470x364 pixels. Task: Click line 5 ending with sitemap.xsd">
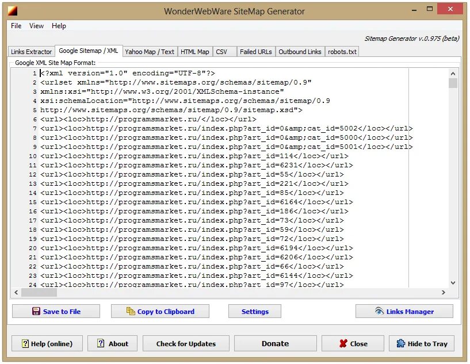pos(171,110)
